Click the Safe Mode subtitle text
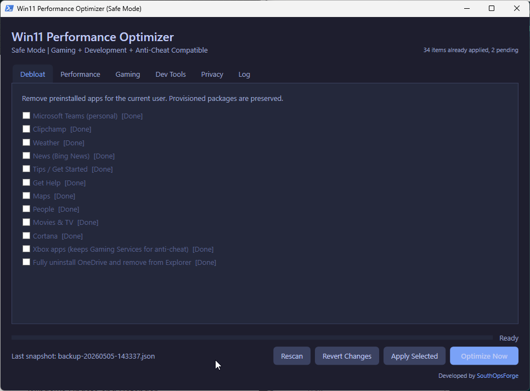Viewport: 530px width, 391px height. (110, 50)
